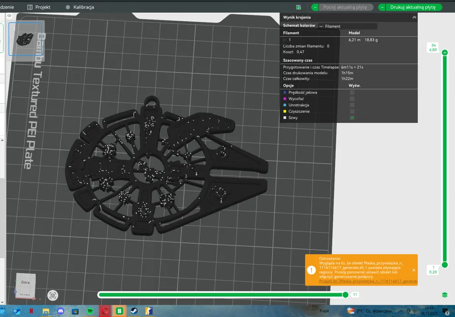The image size is (455, 317).
Task: Open Counter-Strike icon in the taskbar
Action: [149, 311]
